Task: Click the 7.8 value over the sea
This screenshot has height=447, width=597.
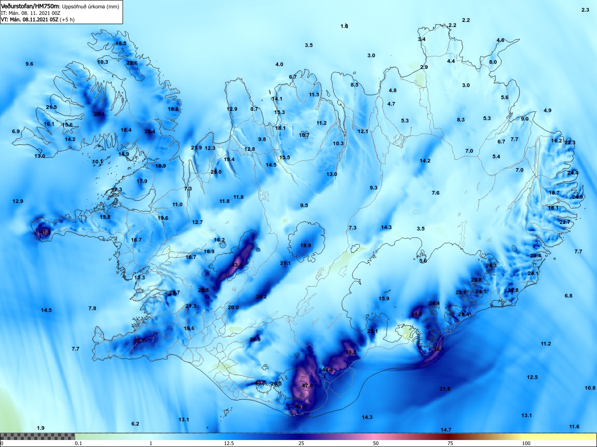Action: 92,309
